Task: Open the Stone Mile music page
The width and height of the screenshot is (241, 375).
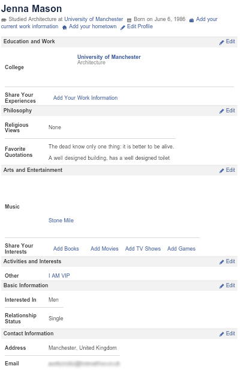Action: (x=61, y=221)
